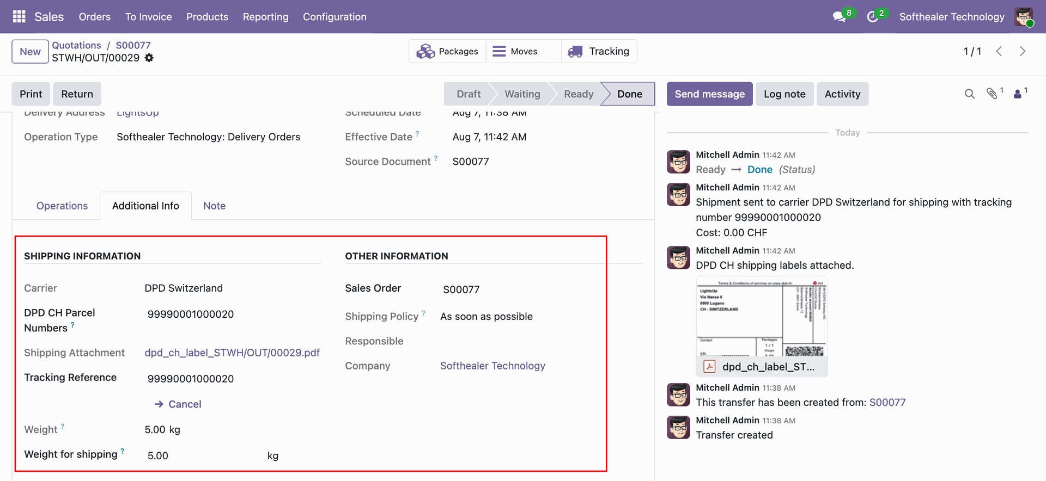Go to next record arrow
Viewport: 1046px width, 481px height.
(1023, 51)
